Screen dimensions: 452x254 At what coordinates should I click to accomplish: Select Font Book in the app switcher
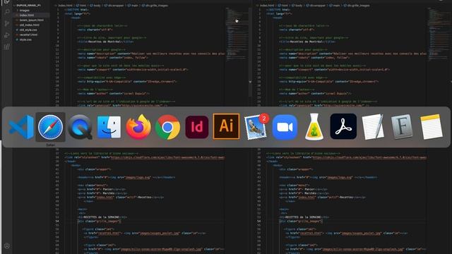[x=402, y=127]
